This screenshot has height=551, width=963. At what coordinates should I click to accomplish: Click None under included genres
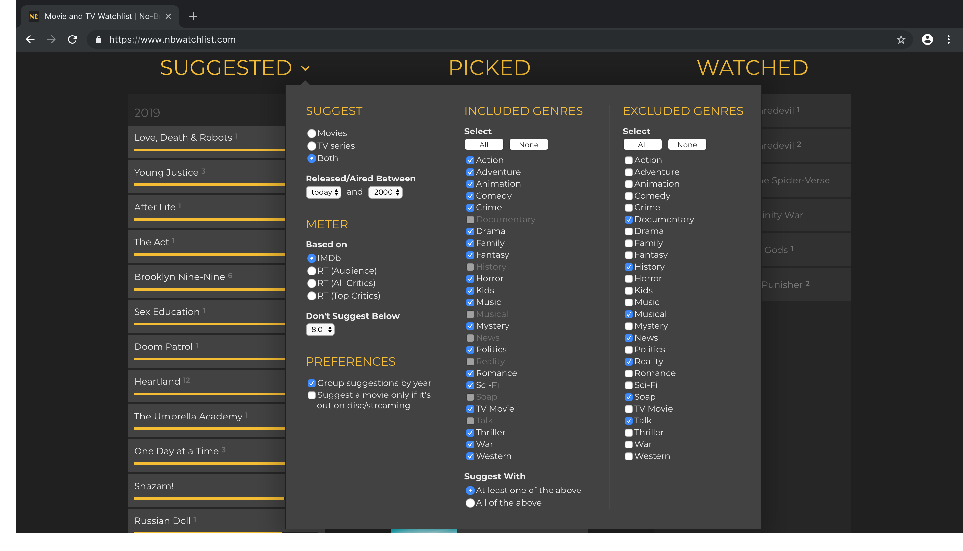click(529, 144)
